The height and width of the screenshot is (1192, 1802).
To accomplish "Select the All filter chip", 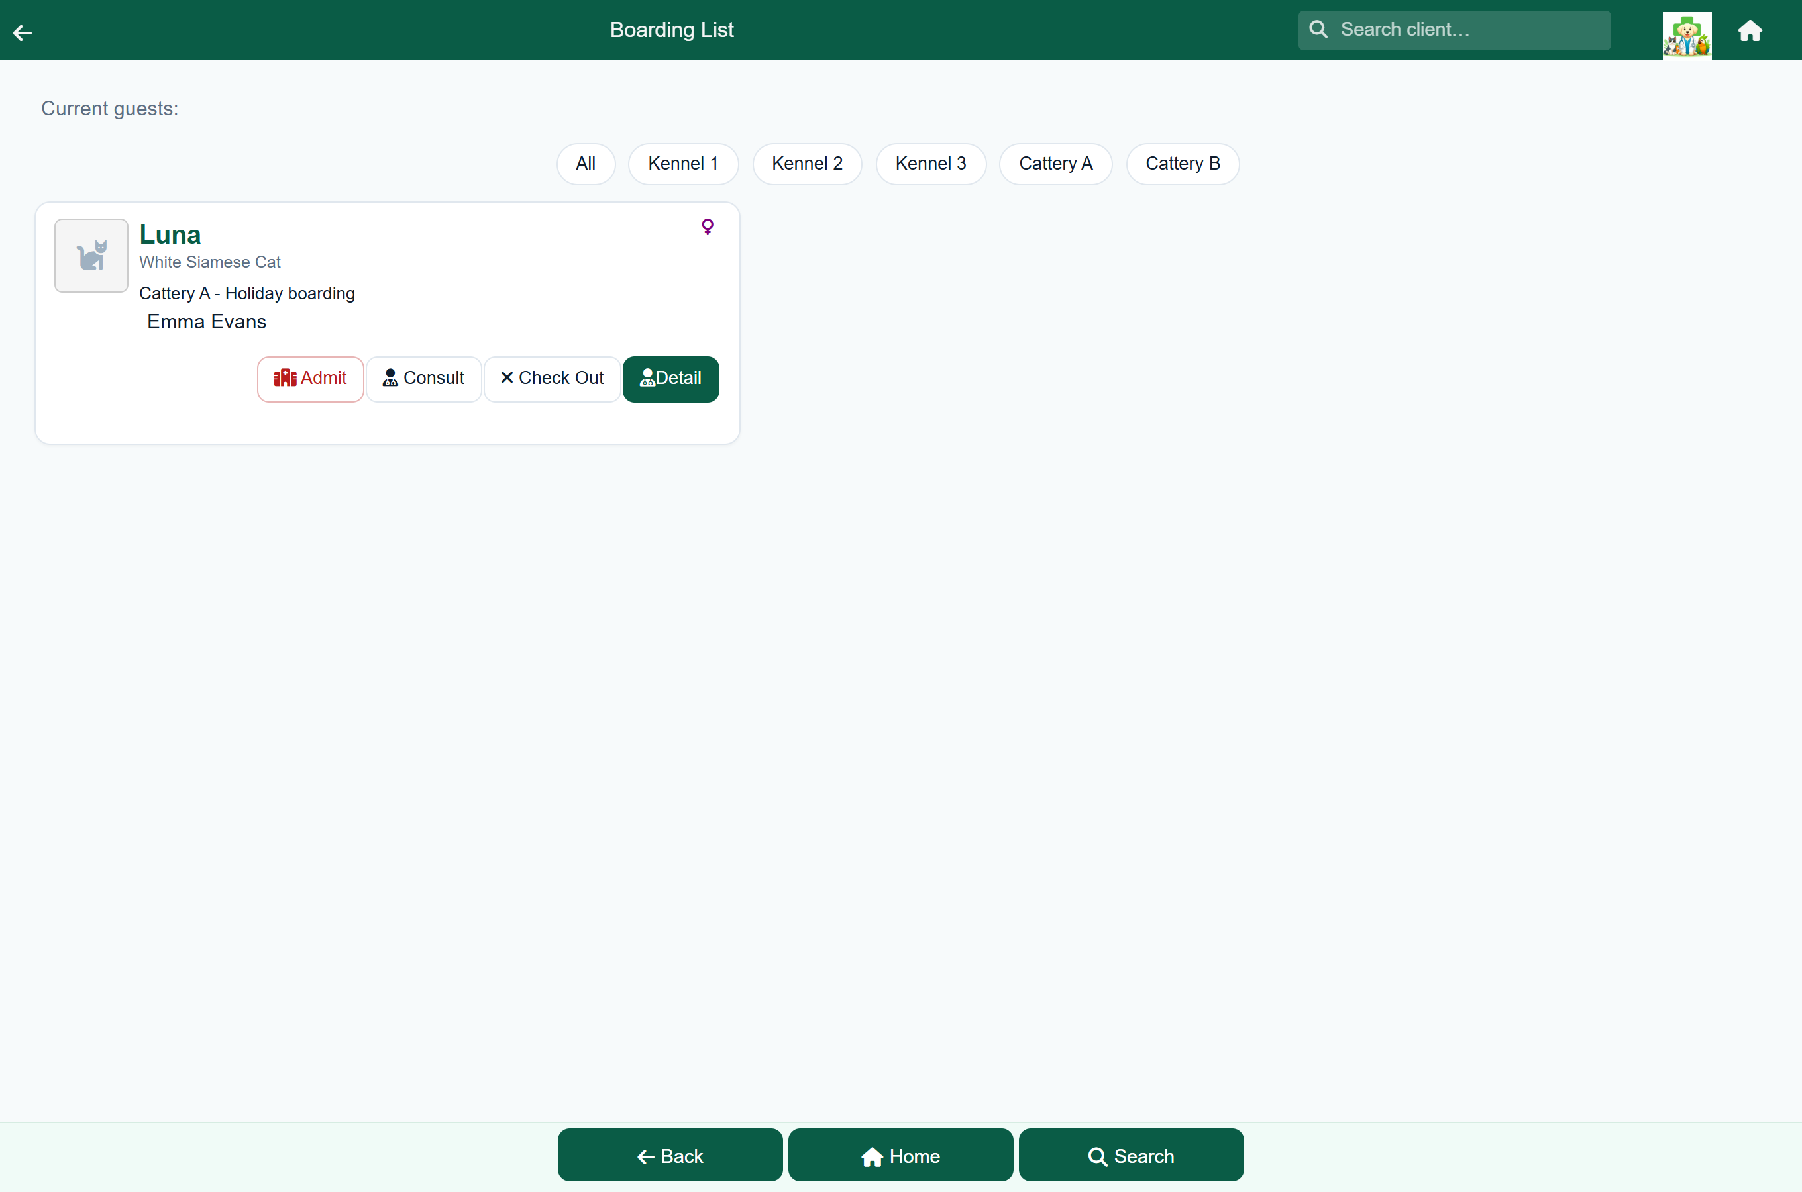I will point(586,164).
